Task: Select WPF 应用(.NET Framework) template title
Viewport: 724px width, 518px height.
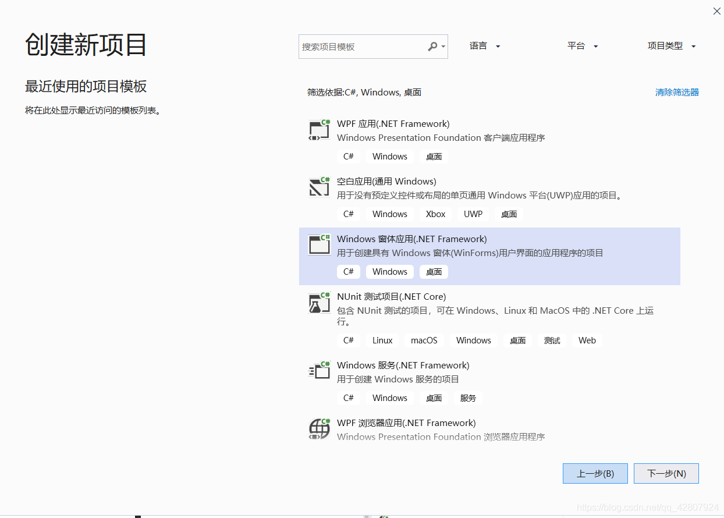Action: point(393,123)
